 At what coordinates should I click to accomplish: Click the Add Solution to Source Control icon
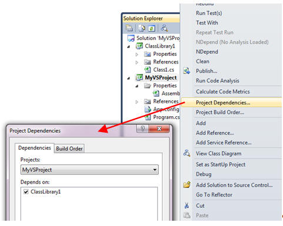click(187, 185)
